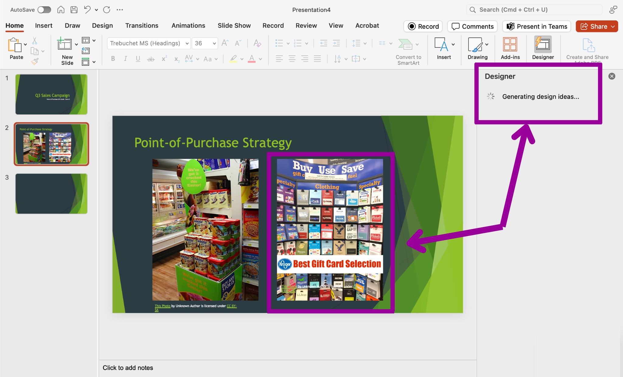Image resolution: width=623 pixels, height=377 pixels.
Task: Click the Copy icon
Action: coord(35,51)
